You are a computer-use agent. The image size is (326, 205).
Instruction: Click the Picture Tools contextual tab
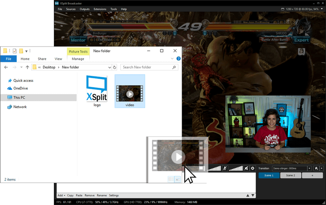click(78, 52)
